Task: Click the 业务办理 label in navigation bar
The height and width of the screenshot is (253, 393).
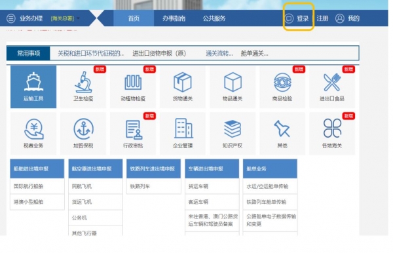Action: [x=31, y=18]
